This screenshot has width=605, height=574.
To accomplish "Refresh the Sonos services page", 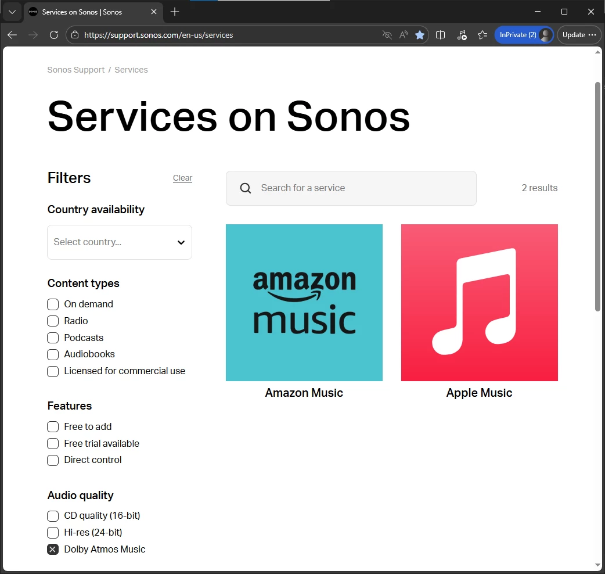I will click(54, 35).
